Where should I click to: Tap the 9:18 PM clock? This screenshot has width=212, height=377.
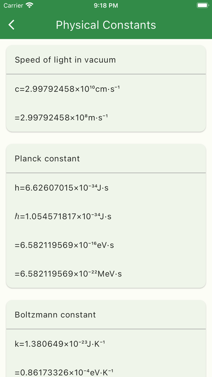click(106, 6)
